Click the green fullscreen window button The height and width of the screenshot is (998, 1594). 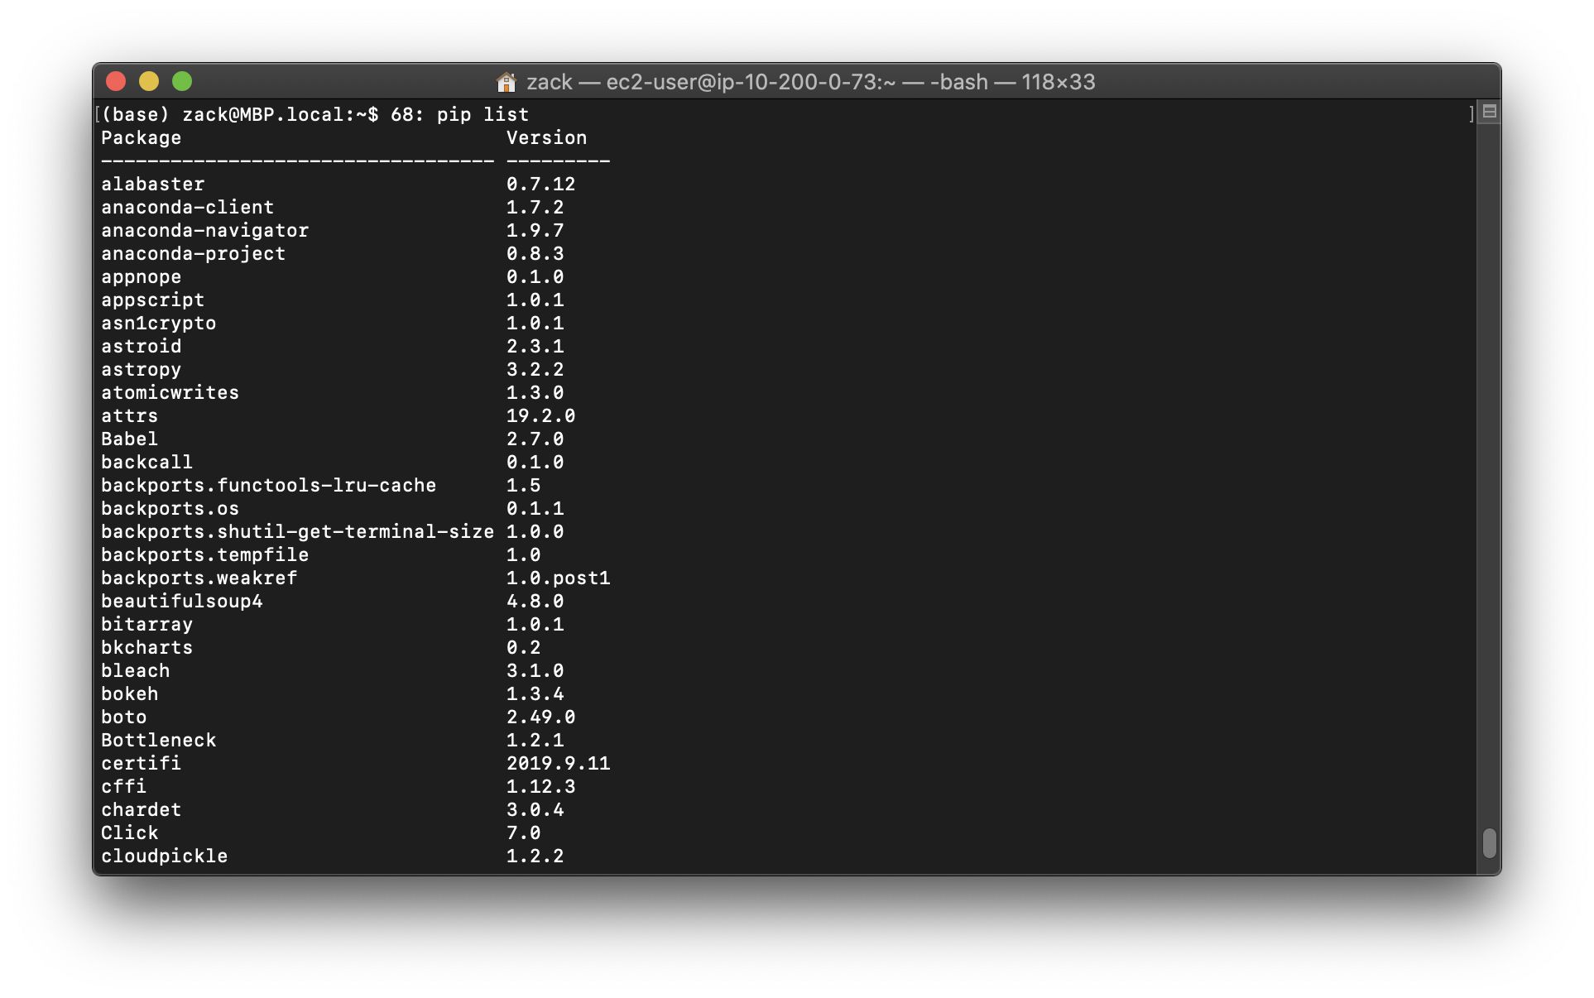point(182,81)
